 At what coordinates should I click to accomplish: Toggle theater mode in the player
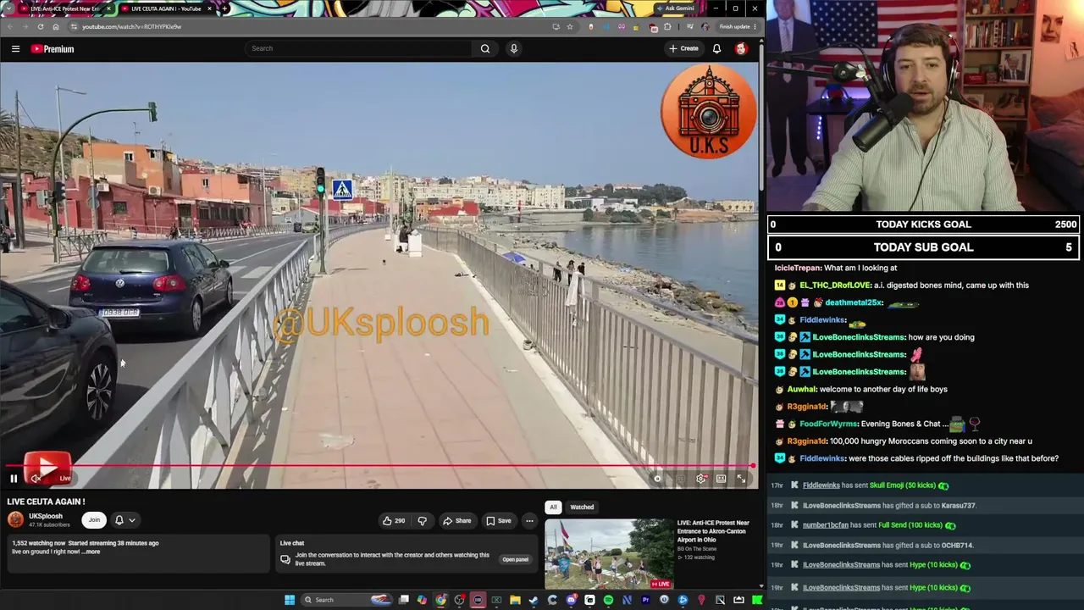721,479
